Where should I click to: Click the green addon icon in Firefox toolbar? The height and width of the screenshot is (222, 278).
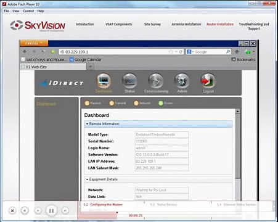click(x=248, y=52)
